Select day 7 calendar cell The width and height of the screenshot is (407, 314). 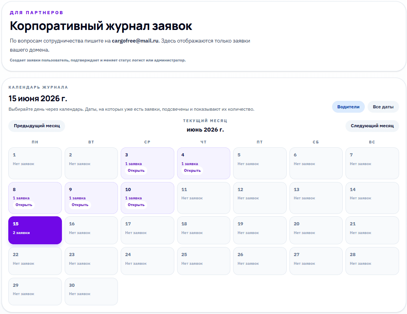pyautogui.click(x=372, y=164)
